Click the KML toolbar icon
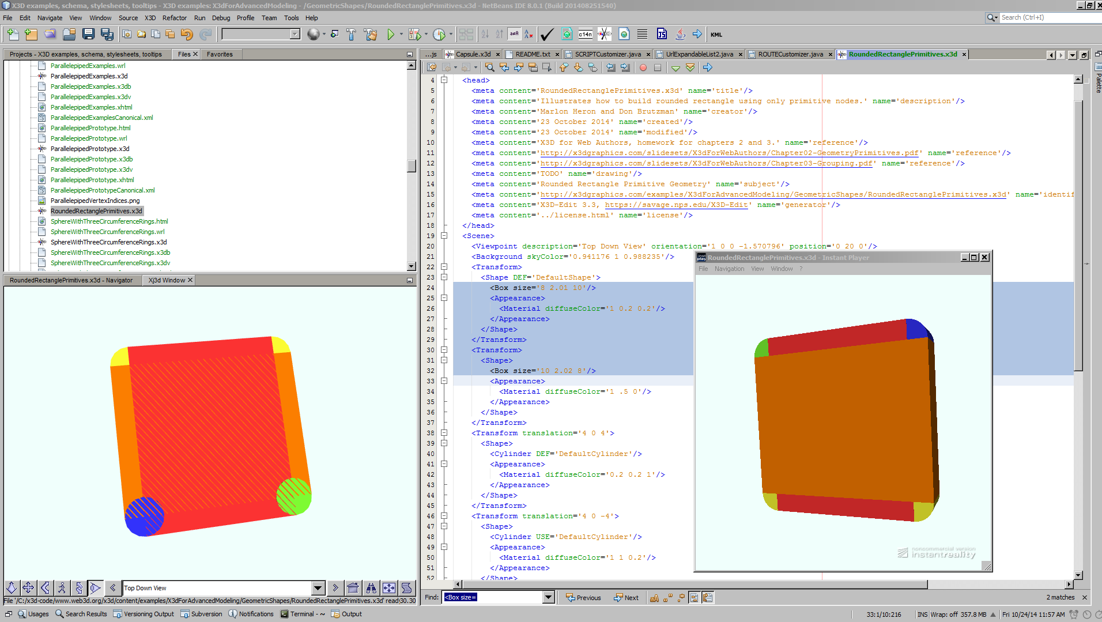This screenshot has width=1102, height=622. pyautogui.click(x=716, y=35)
